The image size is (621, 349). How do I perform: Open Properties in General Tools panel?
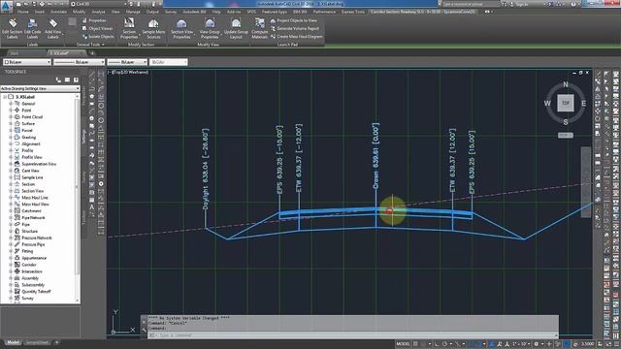[94, 20]
